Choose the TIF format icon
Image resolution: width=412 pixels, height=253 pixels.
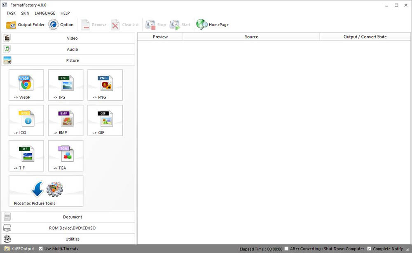point(26,155)
